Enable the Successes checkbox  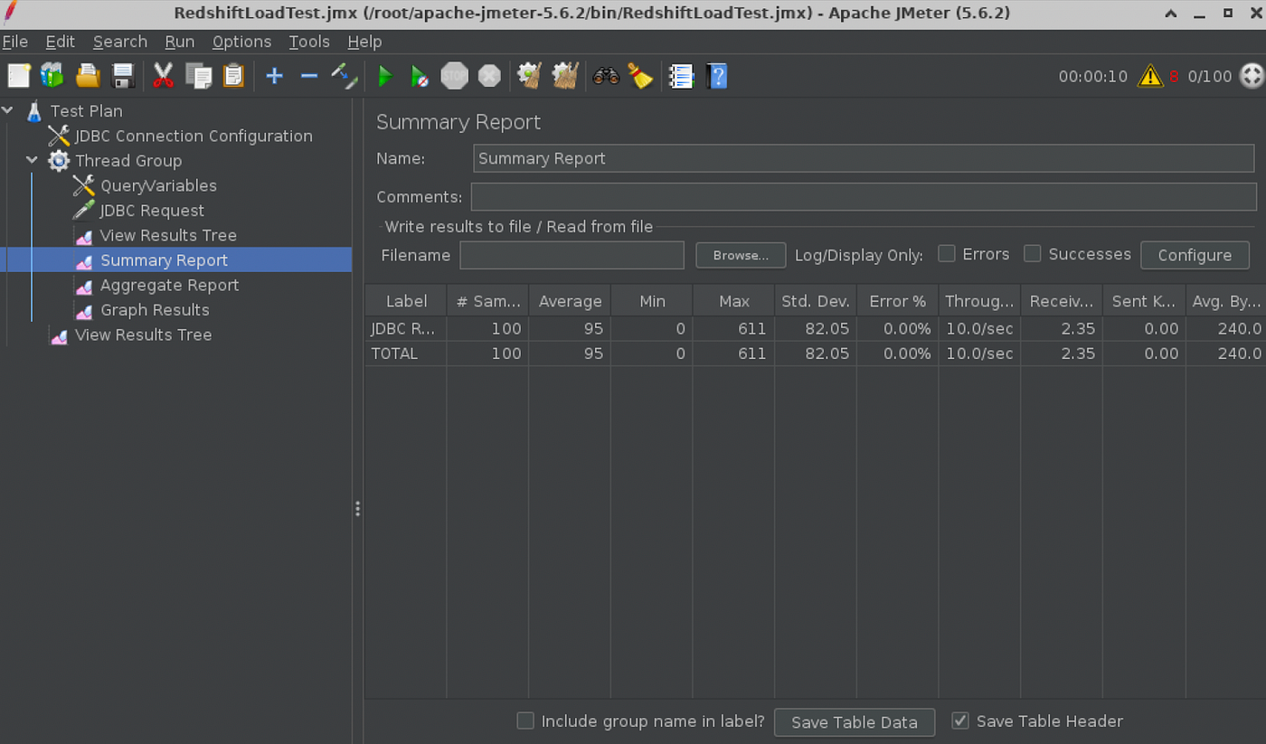(x=1032, y=254)
